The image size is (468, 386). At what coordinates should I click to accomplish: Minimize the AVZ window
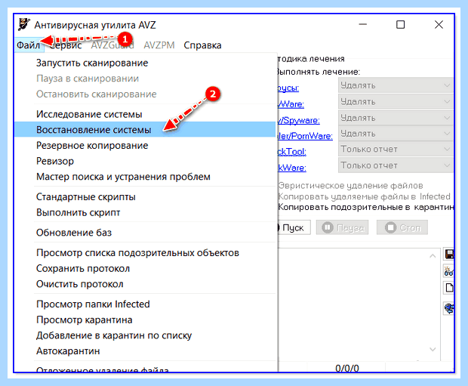[362, 24]
